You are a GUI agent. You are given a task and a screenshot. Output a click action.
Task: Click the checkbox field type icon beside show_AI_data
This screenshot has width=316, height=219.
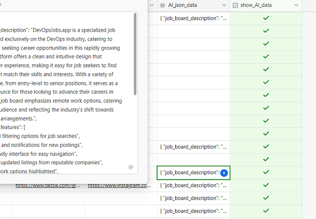[x=235, y=5]
